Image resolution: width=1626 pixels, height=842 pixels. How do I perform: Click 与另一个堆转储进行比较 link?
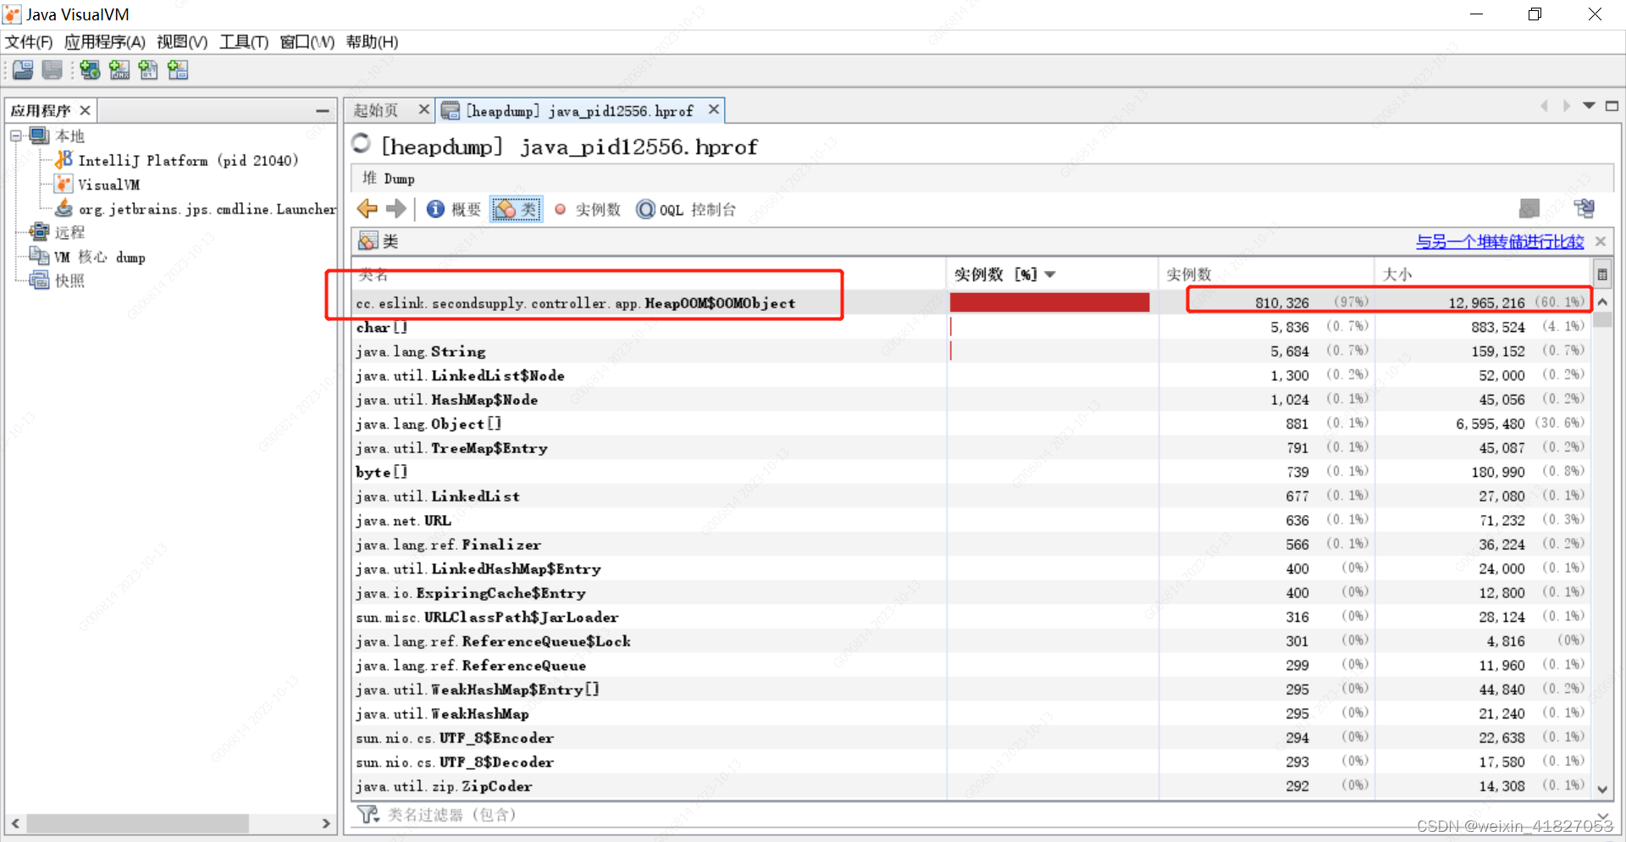(1500, 241)
